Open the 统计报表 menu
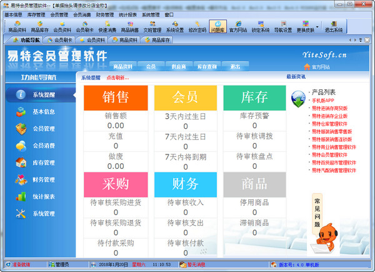 pyautogui.click(x=127, y=15)
